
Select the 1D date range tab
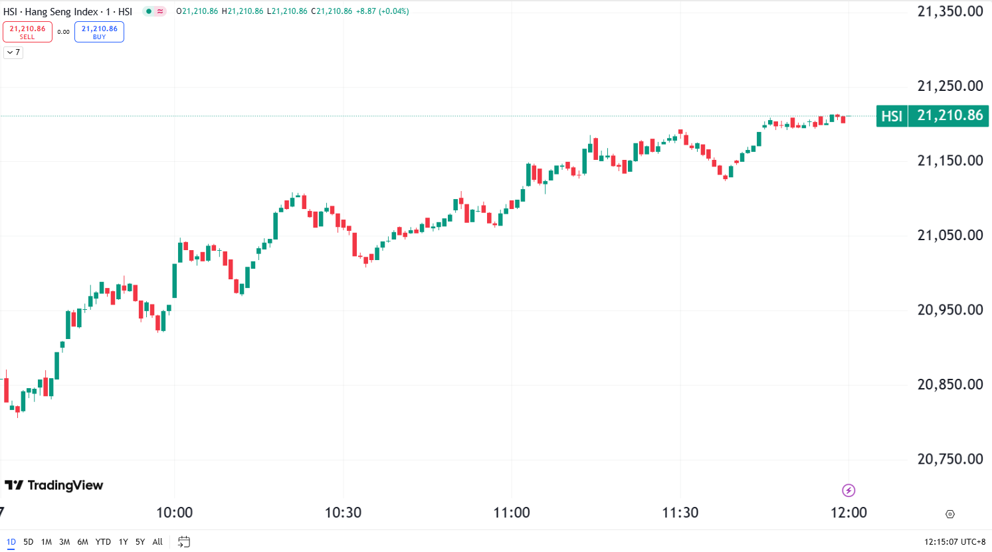tap(11, 542)
